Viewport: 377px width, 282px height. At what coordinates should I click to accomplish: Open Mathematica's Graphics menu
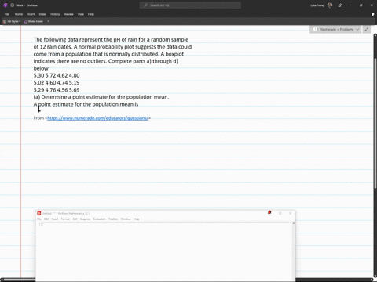[85, 219]
